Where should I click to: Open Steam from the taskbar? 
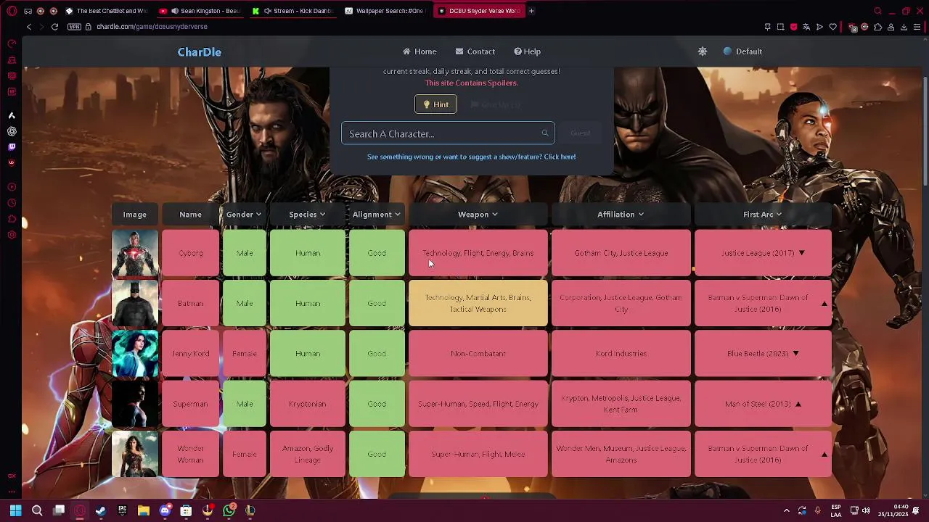[x=101, y=510]
